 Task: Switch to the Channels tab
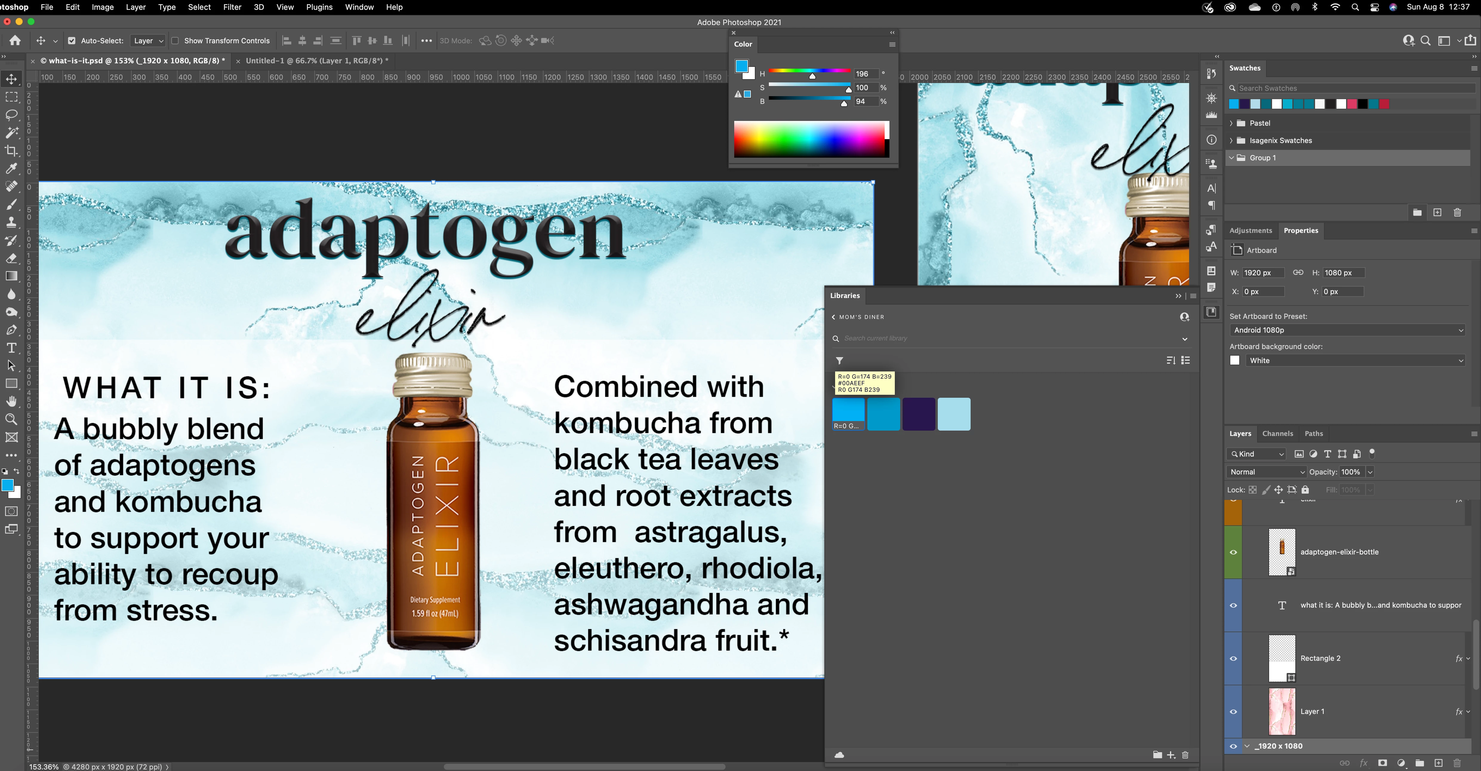[x=1277, y=434]
